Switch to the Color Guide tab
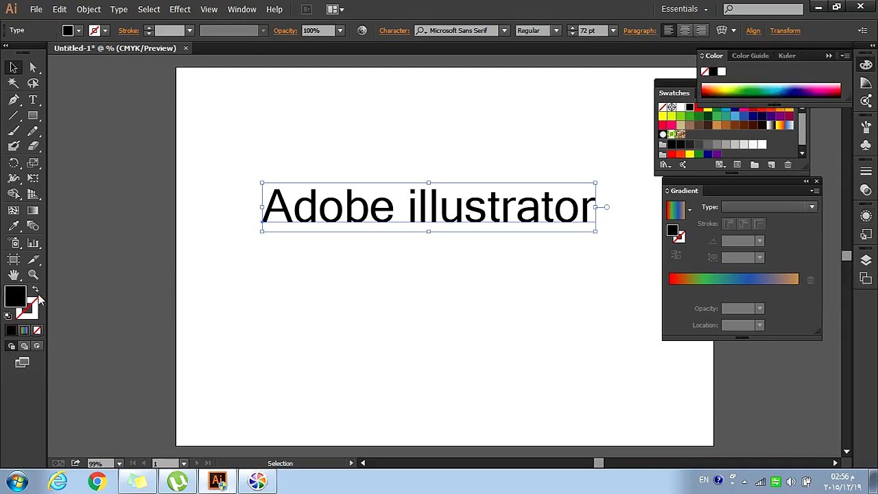Viewport: 878px width, 494px height. (x=750, y=56)
